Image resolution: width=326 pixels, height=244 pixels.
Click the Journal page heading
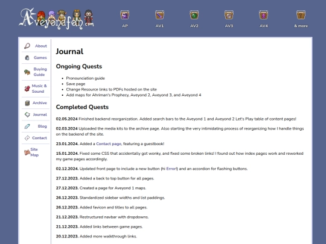(x=69, y=51)
